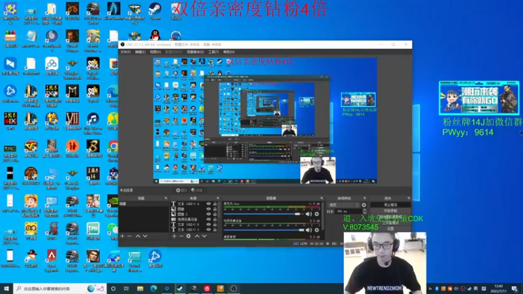Move the scene down in the list

(145, 237)
